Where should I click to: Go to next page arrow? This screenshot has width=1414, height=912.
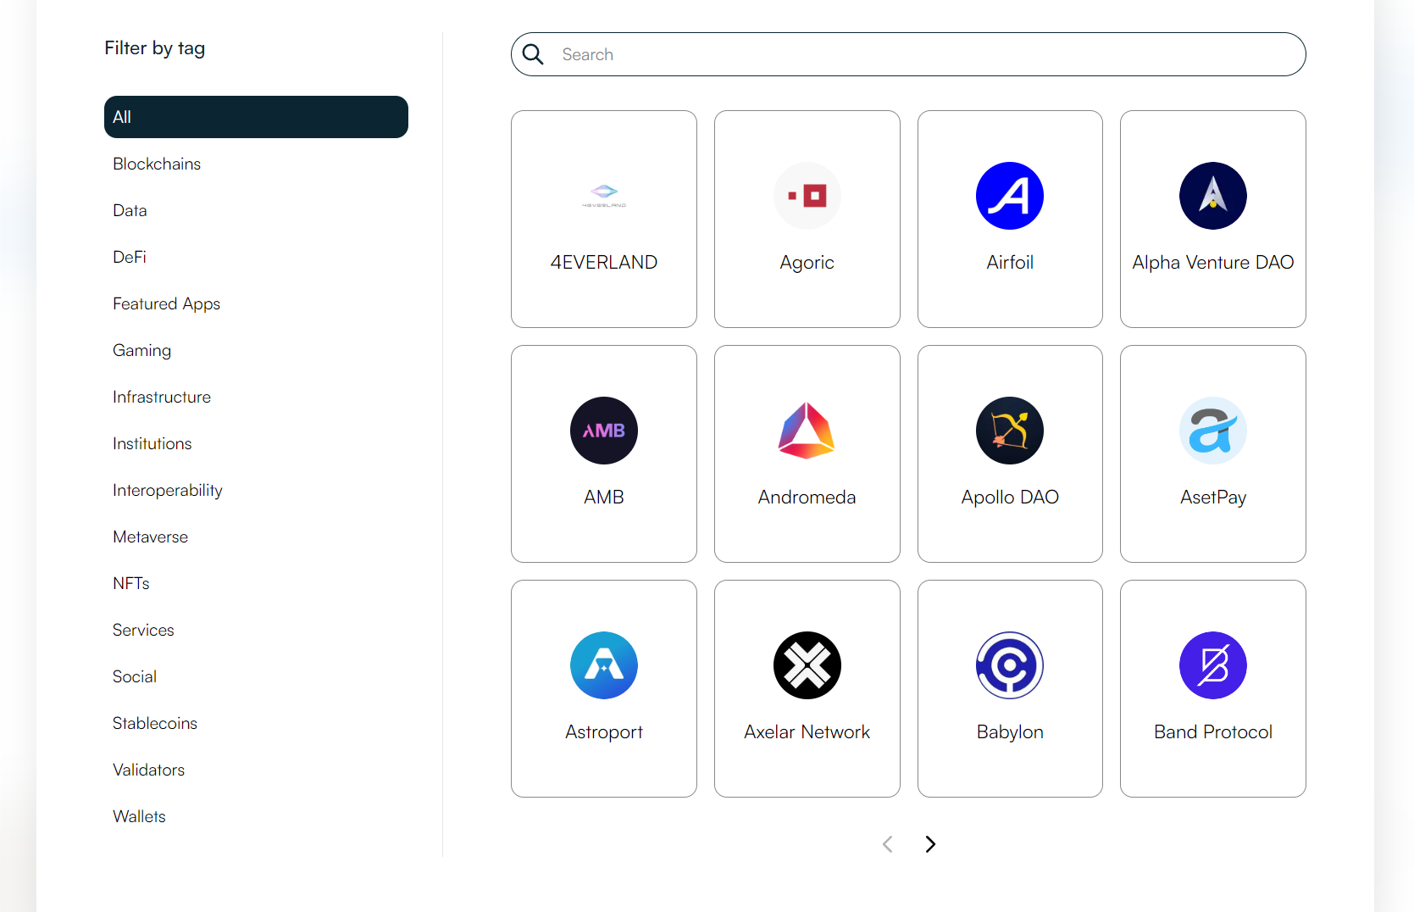tap(930, 844)
